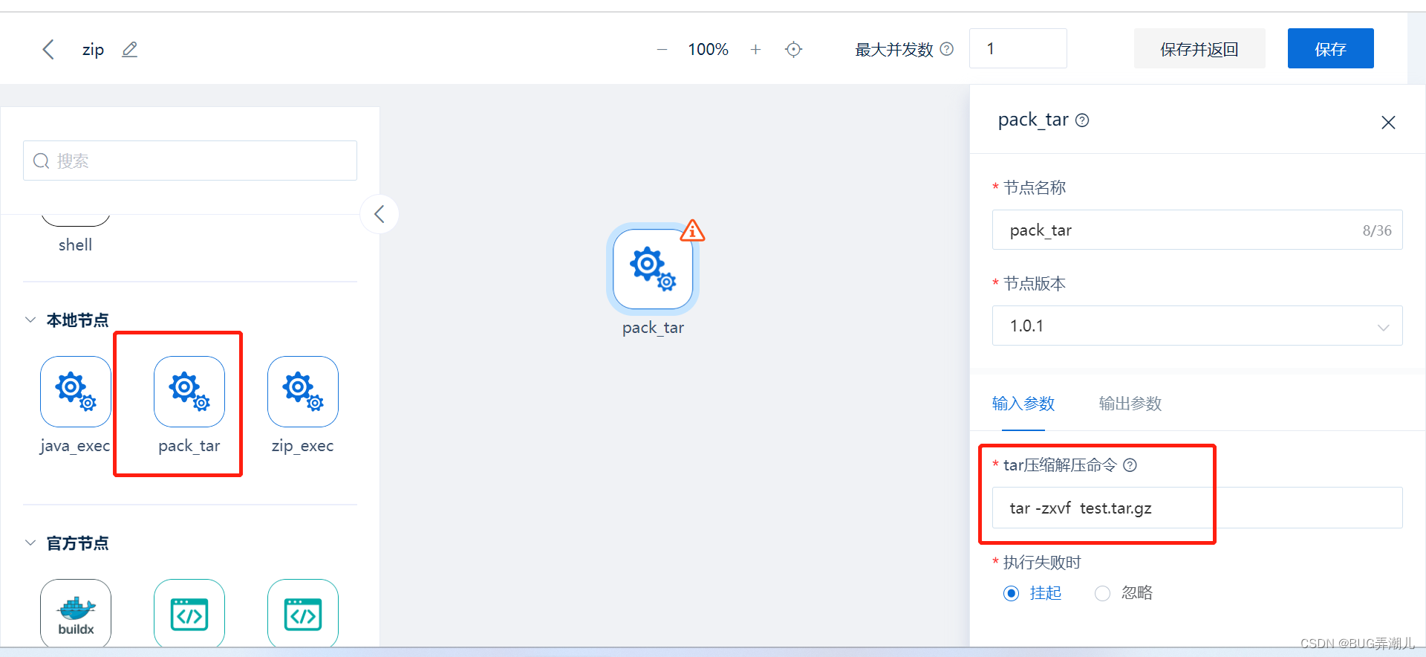
Task: Edit the zip pipeline name pencil icon
Action: click(130, 50)
